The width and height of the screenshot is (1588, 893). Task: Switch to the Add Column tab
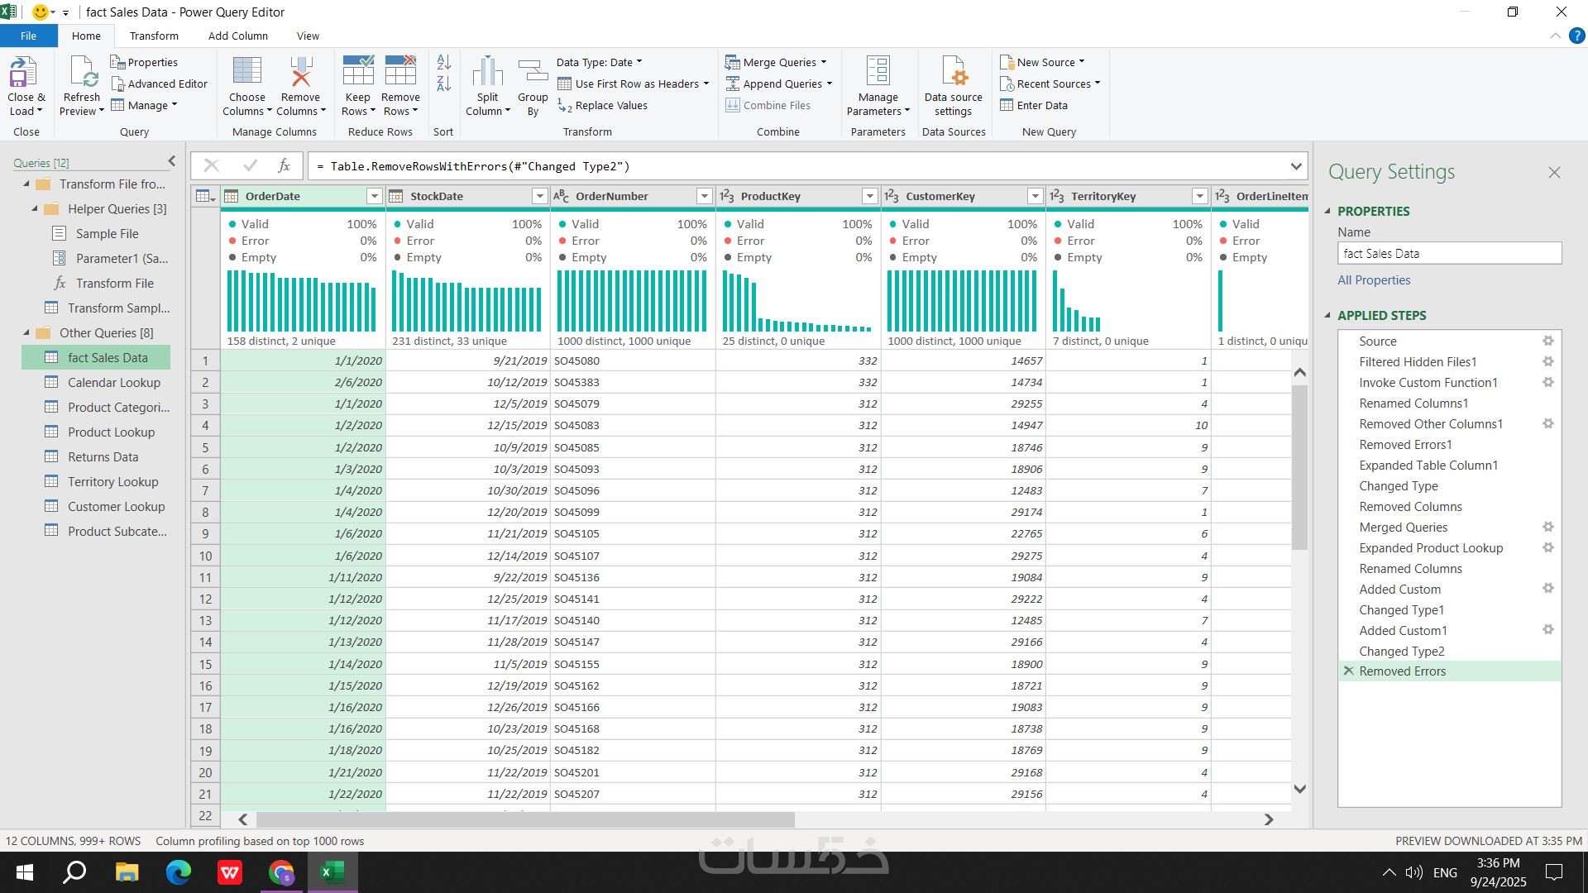237,36
